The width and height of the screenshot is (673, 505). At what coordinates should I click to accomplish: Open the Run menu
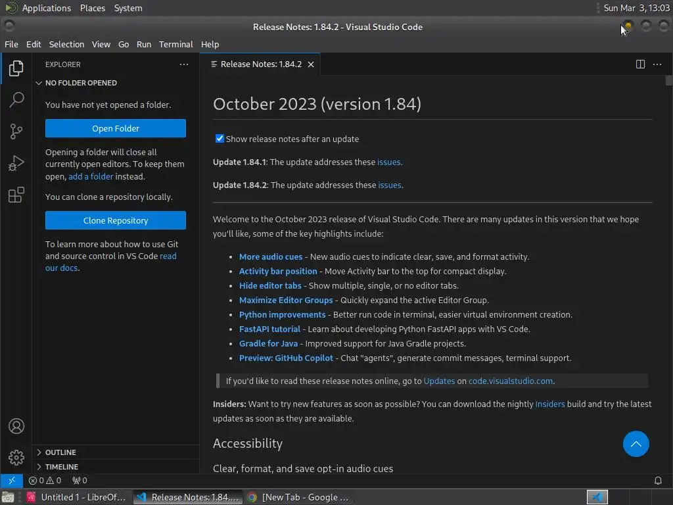[144, 44]
